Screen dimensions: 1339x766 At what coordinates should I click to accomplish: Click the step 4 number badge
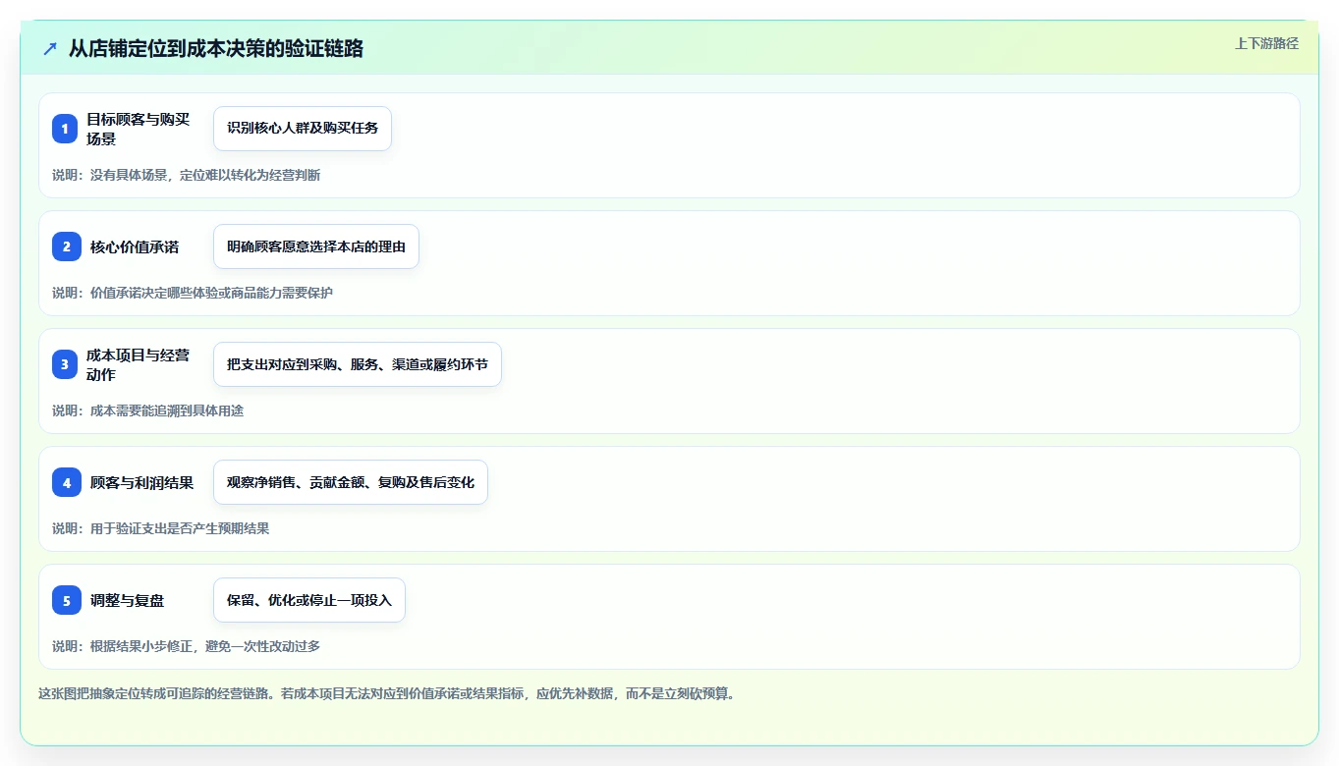(x=67, y=482)
